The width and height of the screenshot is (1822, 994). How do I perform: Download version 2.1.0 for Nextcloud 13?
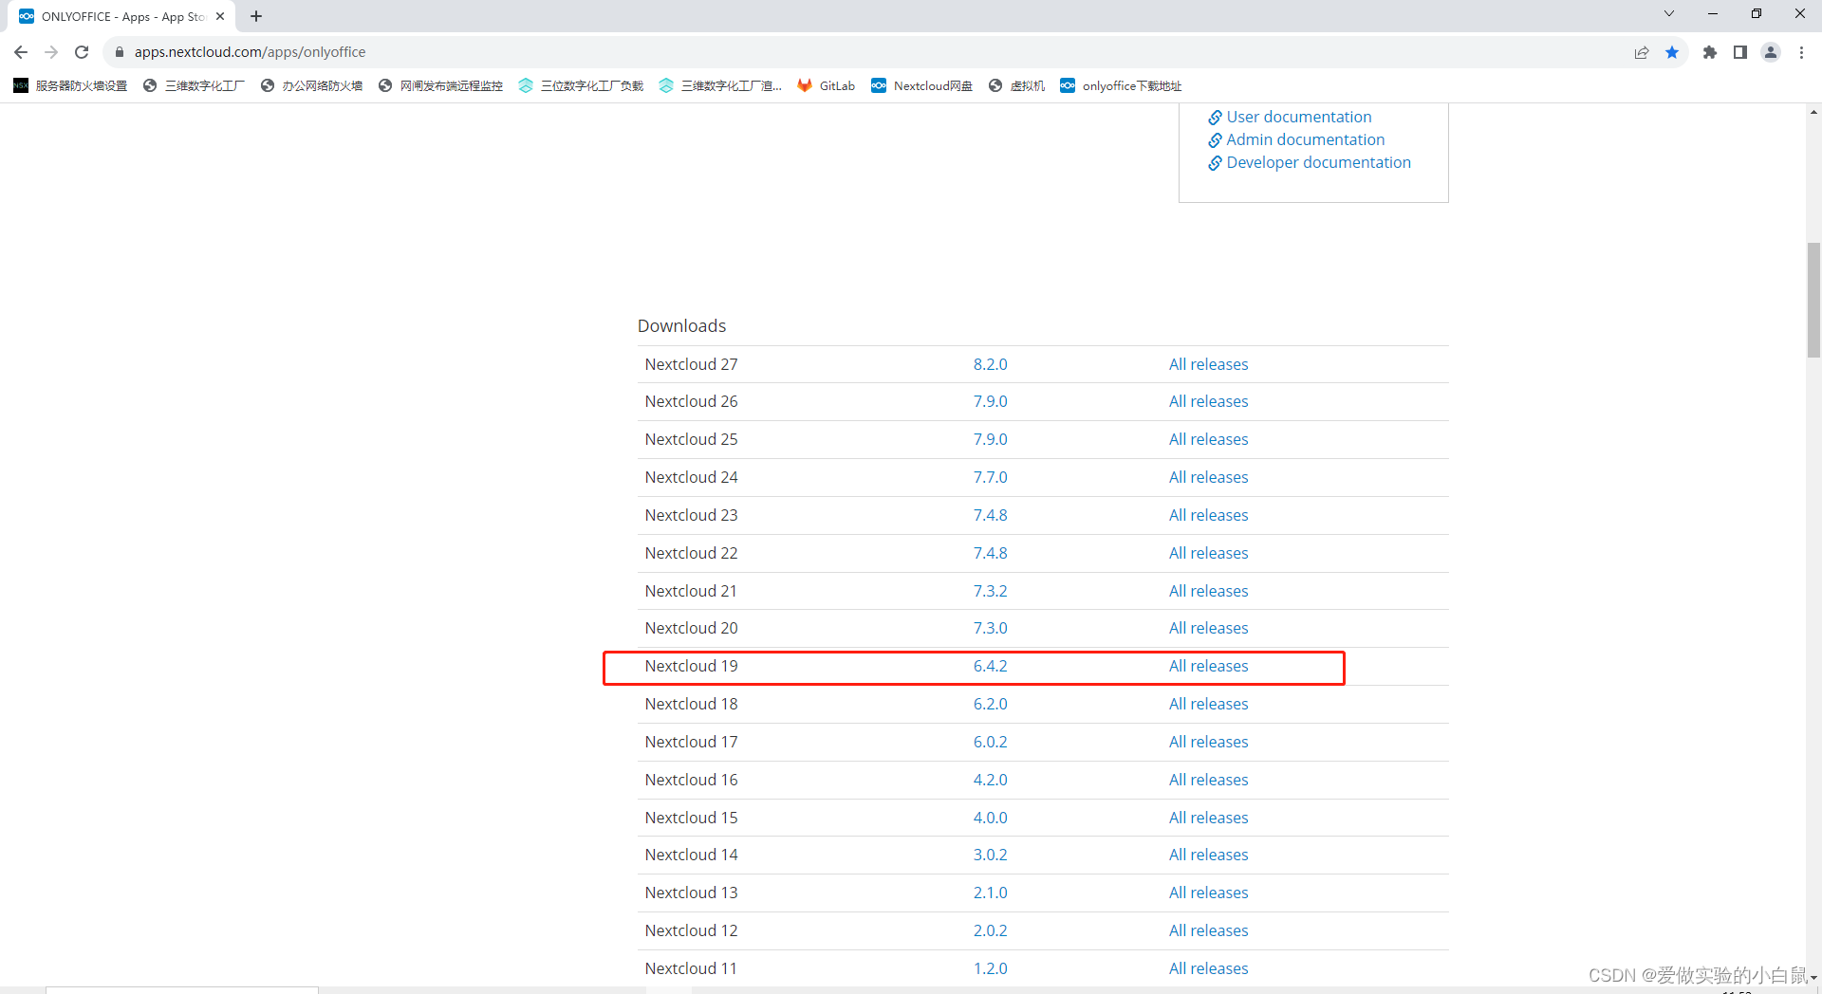[x=990, y=893]
